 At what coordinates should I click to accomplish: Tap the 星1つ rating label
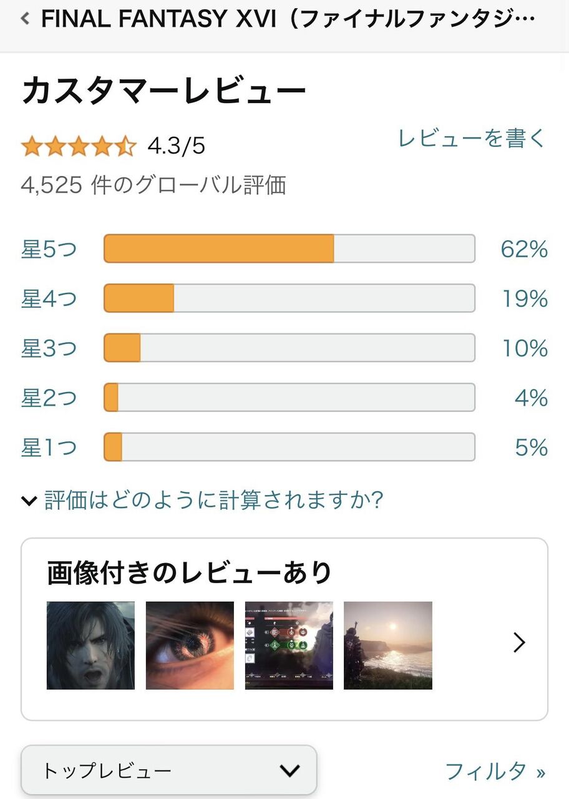click(49, 448)
